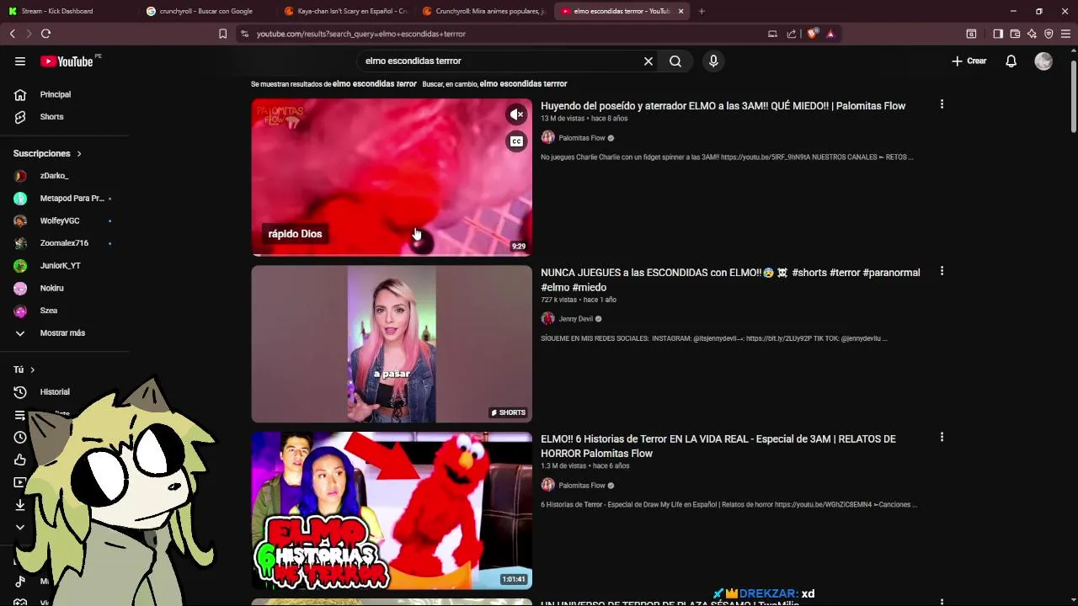Open the Jenny Devil channel link
This screenshot has width=1078, height=606.
(x=576, y=319)
